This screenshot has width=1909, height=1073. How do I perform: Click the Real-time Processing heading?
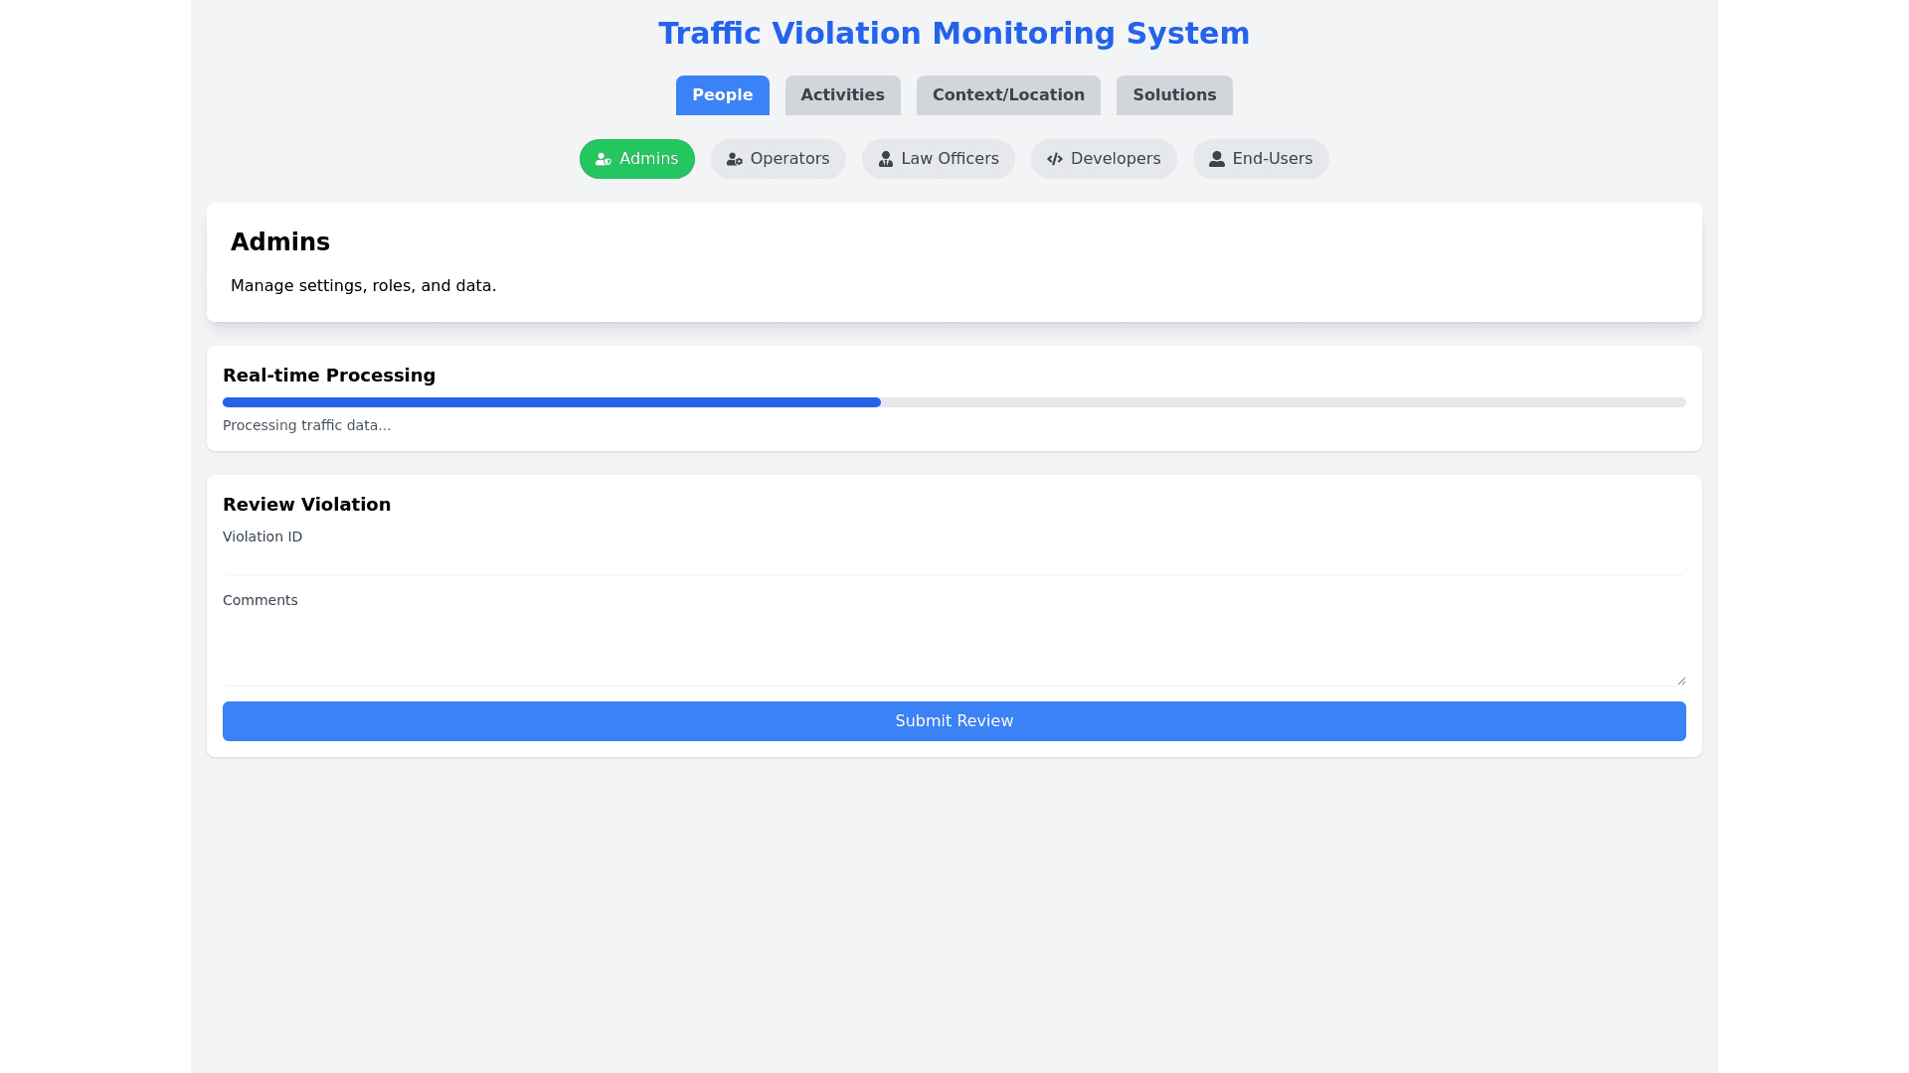[329, 376]
